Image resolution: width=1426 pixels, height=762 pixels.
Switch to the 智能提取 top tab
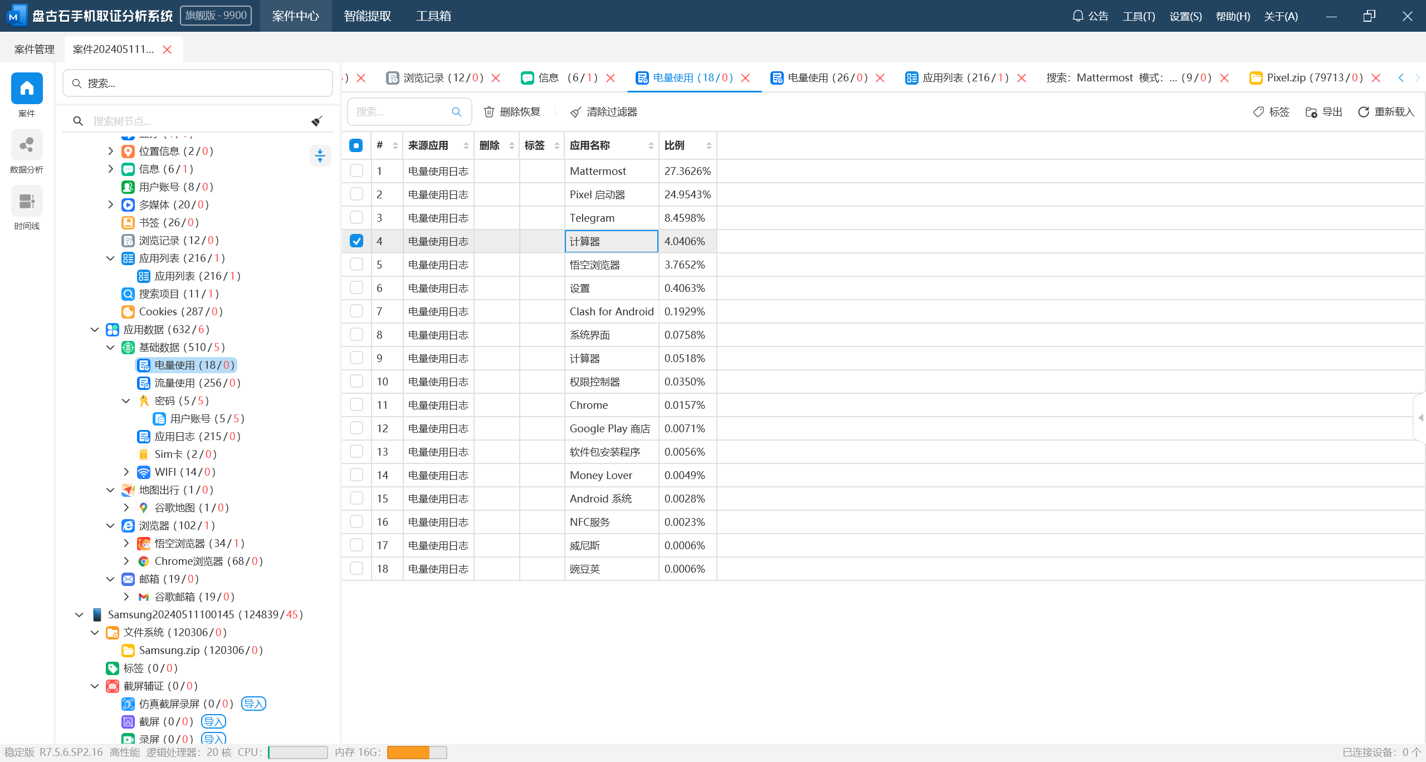point(368,16)
